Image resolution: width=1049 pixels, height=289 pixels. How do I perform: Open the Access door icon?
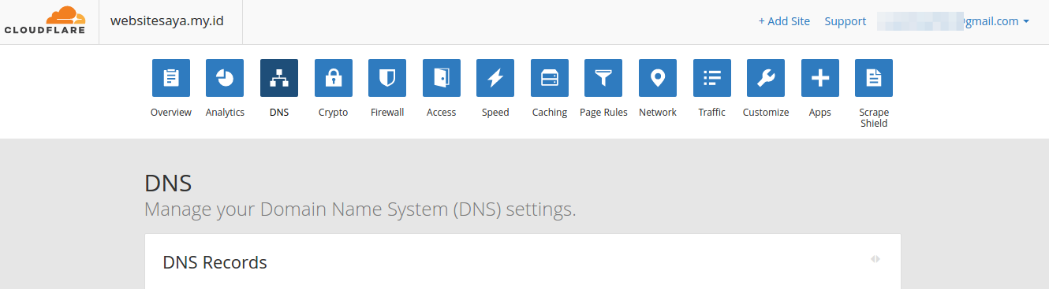pyautogui.click(x=442, y=78)
